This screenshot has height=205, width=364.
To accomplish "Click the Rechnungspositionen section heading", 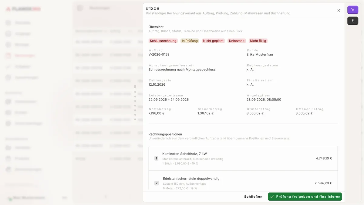I will (165, 134).
